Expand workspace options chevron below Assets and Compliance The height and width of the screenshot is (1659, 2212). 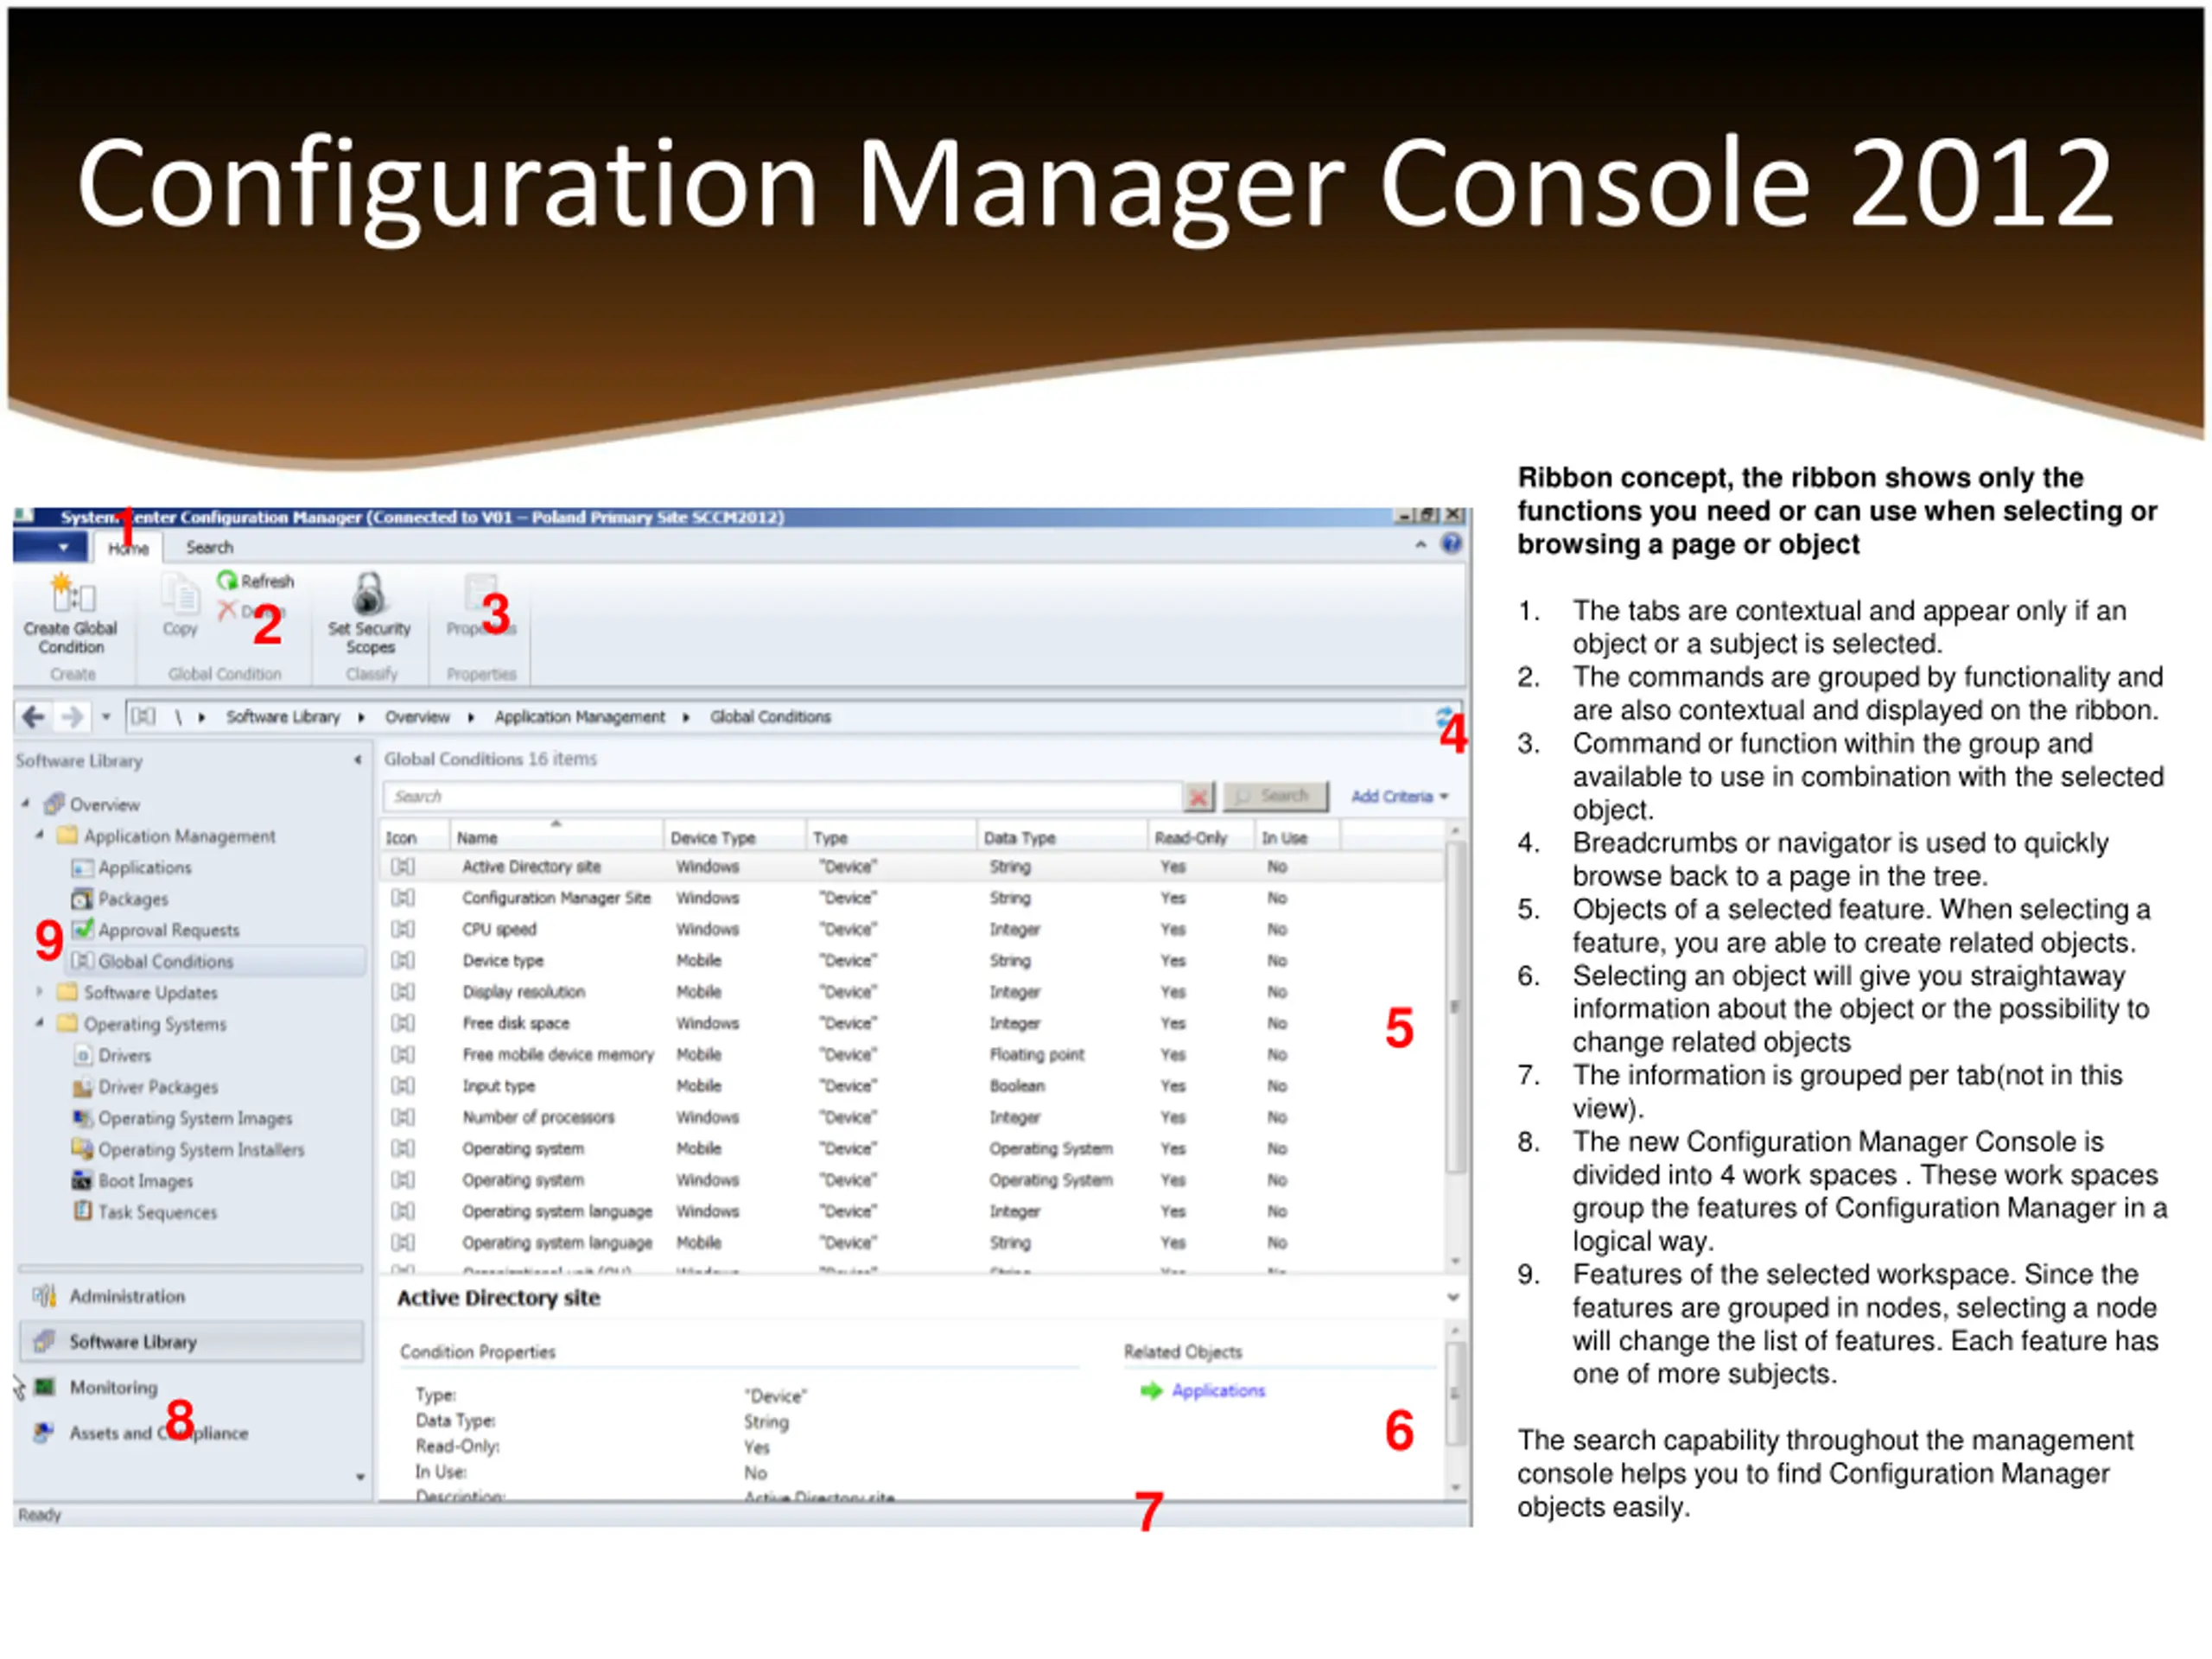pos(360,1477)
